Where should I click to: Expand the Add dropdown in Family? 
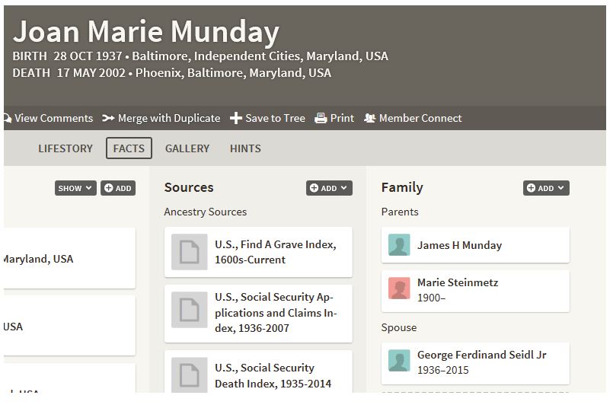[x=546, y=188]
